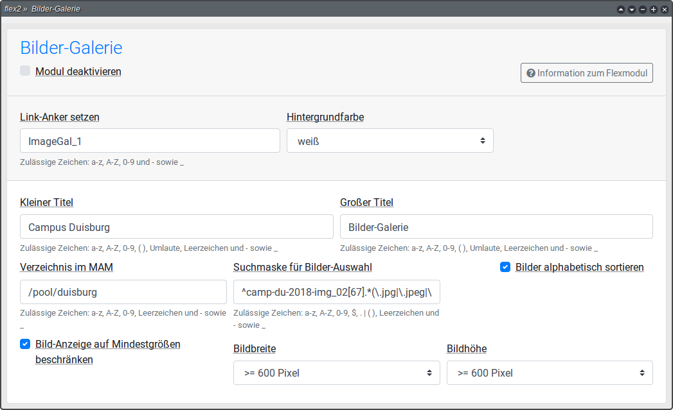Click into the Kleiner Titel text field
Image resolution: width=673 pixels, height=410 pixels.
pyautogui.click(x=177, y=226)
